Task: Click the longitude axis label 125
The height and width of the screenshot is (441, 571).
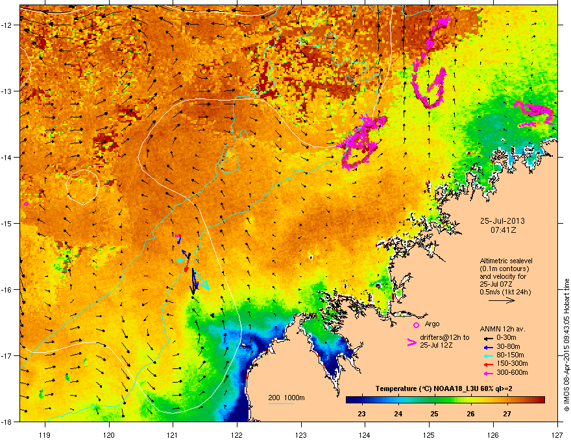Action: pyautogui.click(x=430, y=435)
